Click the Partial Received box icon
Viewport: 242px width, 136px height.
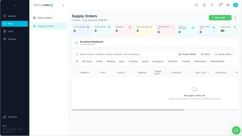tap(193, 28)
